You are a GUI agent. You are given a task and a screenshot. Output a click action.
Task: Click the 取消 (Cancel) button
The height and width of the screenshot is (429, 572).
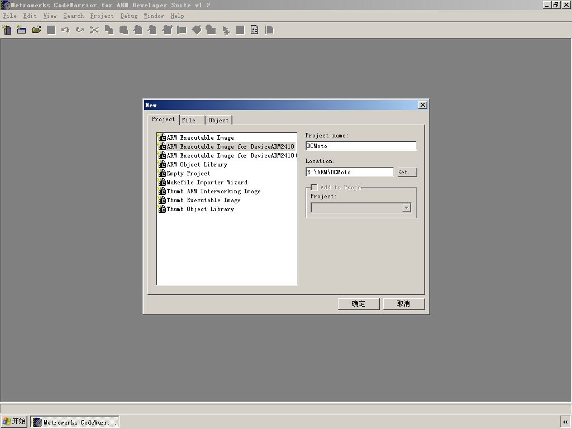(x=404, y=304)
